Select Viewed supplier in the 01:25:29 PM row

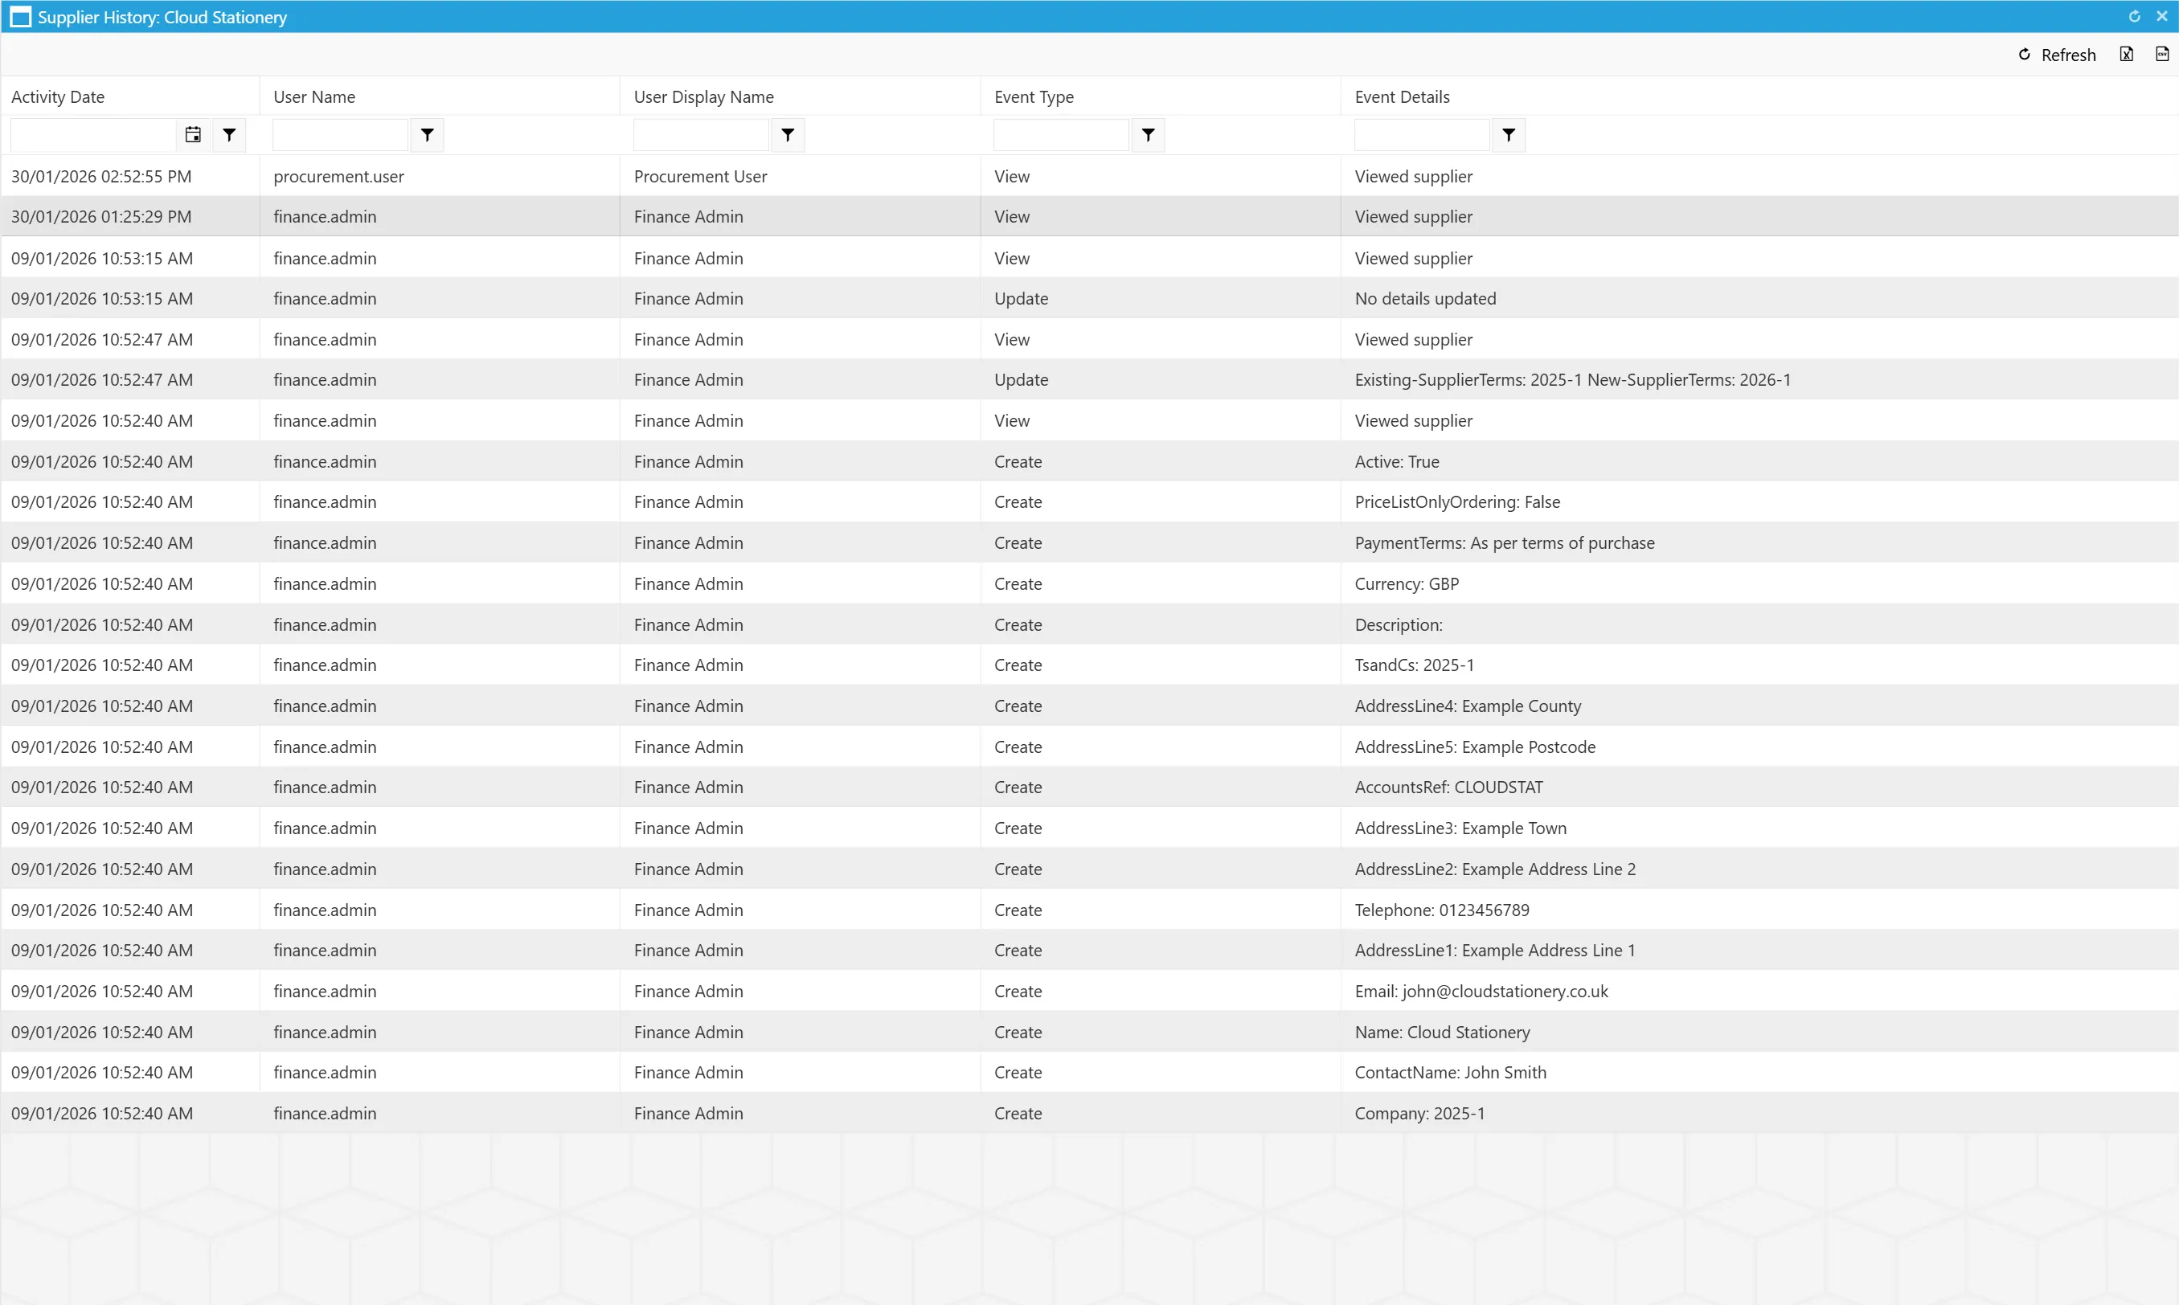tap(1759, 216)
